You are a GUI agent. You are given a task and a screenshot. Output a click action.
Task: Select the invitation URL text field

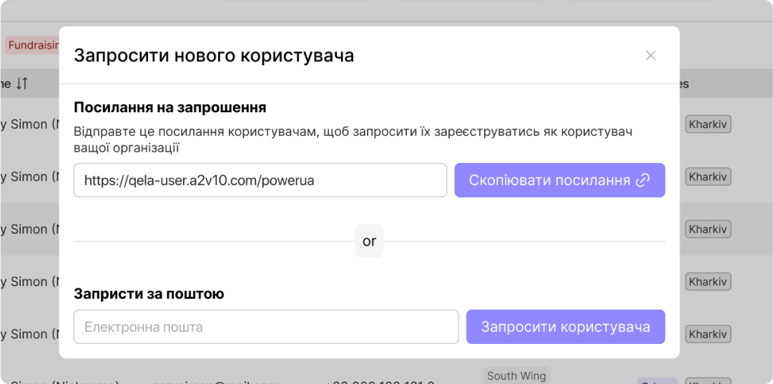pos(260,181)
